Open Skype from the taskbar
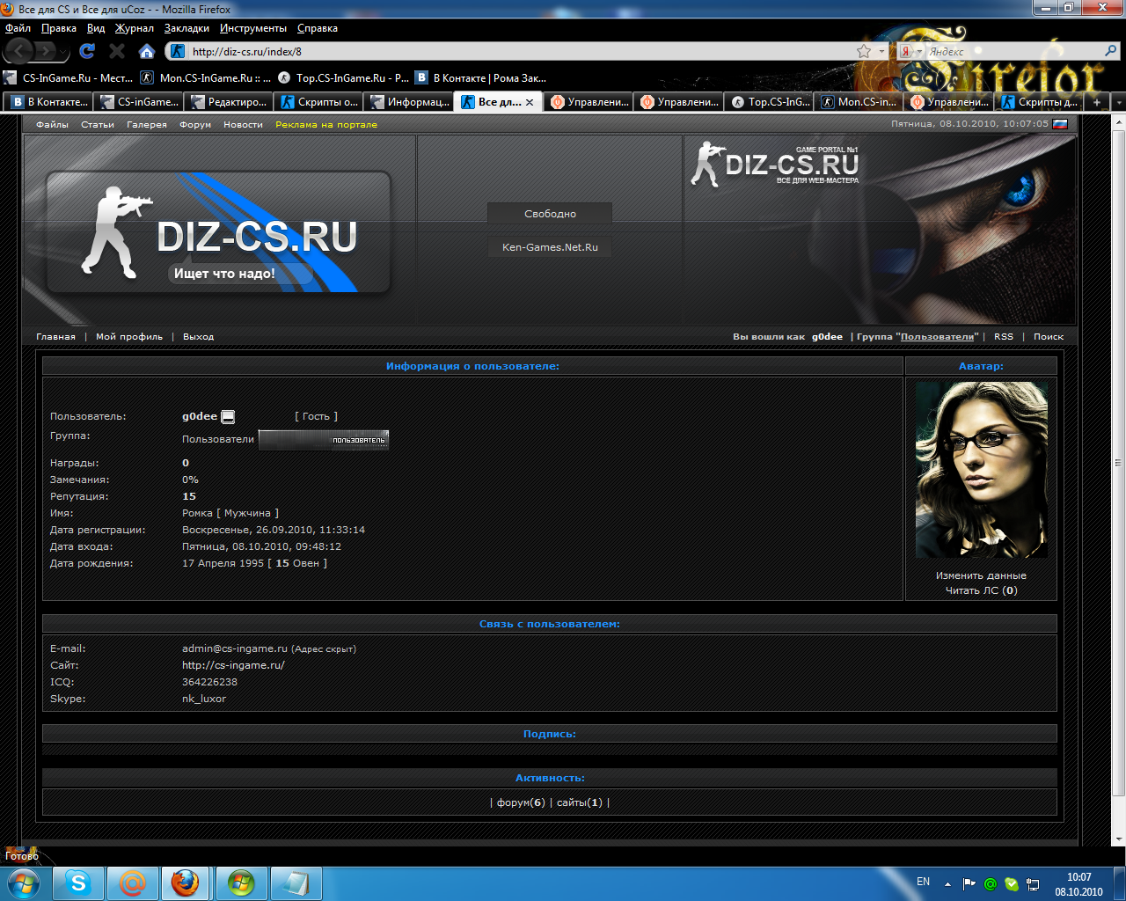The width and height of the screenshot is (1126, 901). coord(79,883)
